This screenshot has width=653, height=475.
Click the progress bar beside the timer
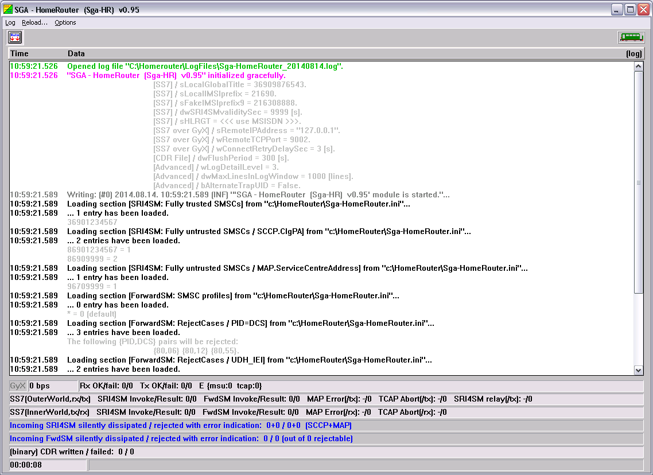(x=366, y=465)
